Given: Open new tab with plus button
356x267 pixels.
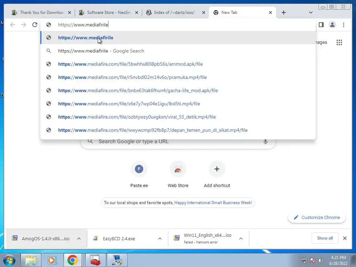Looking at the screenshot, I should (284, 13).
